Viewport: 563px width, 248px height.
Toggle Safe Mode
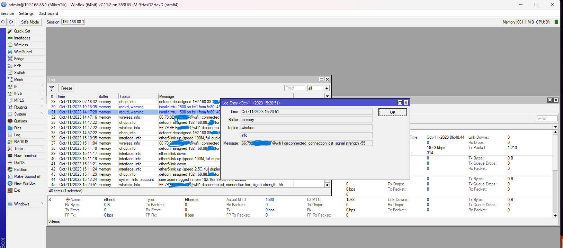point(30,22)
